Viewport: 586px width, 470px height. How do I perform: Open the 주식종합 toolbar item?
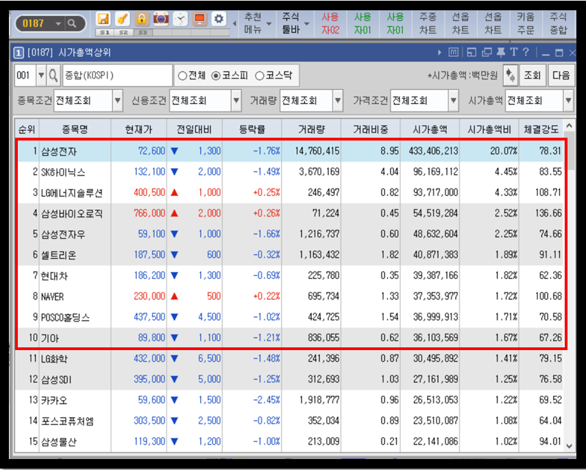(x=559, y=23)
